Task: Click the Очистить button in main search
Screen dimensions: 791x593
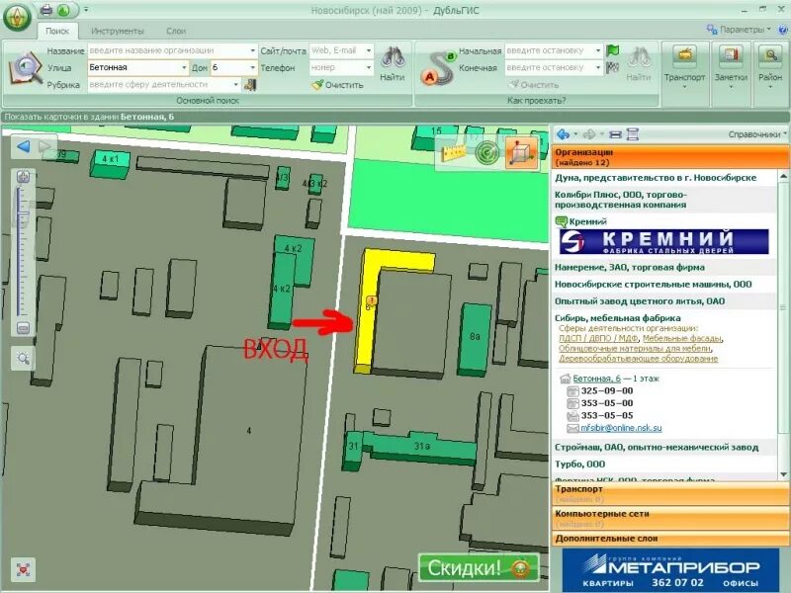Action: pyautogui.click(x=338, y=85)
